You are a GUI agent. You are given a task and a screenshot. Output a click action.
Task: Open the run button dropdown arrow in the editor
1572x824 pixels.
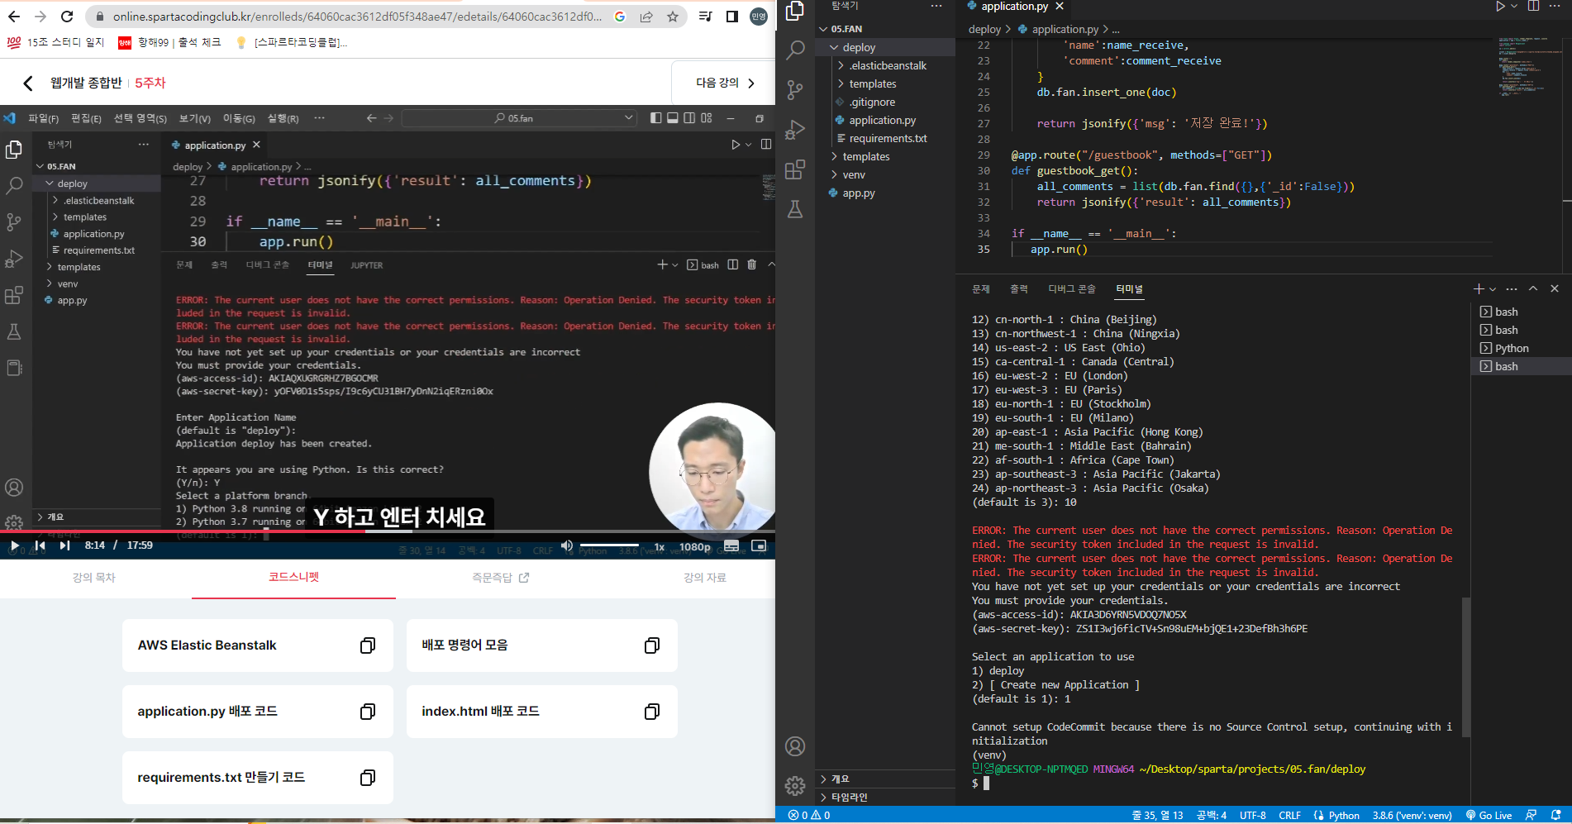[x=1514, y=7]
